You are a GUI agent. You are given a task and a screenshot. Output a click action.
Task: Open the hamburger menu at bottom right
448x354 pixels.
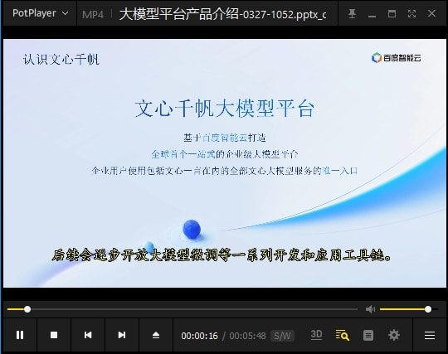click(430, 335)
